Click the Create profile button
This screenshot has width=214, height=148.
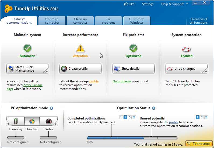80,69
